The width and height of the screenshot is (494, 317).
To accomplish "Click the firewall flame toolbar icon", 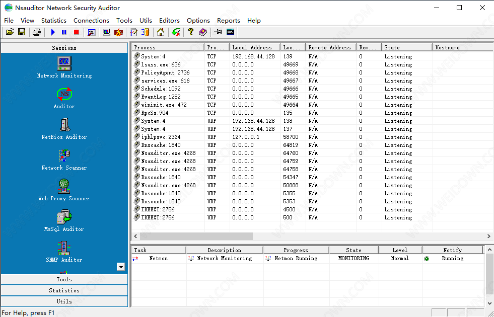I will (118, 32).
